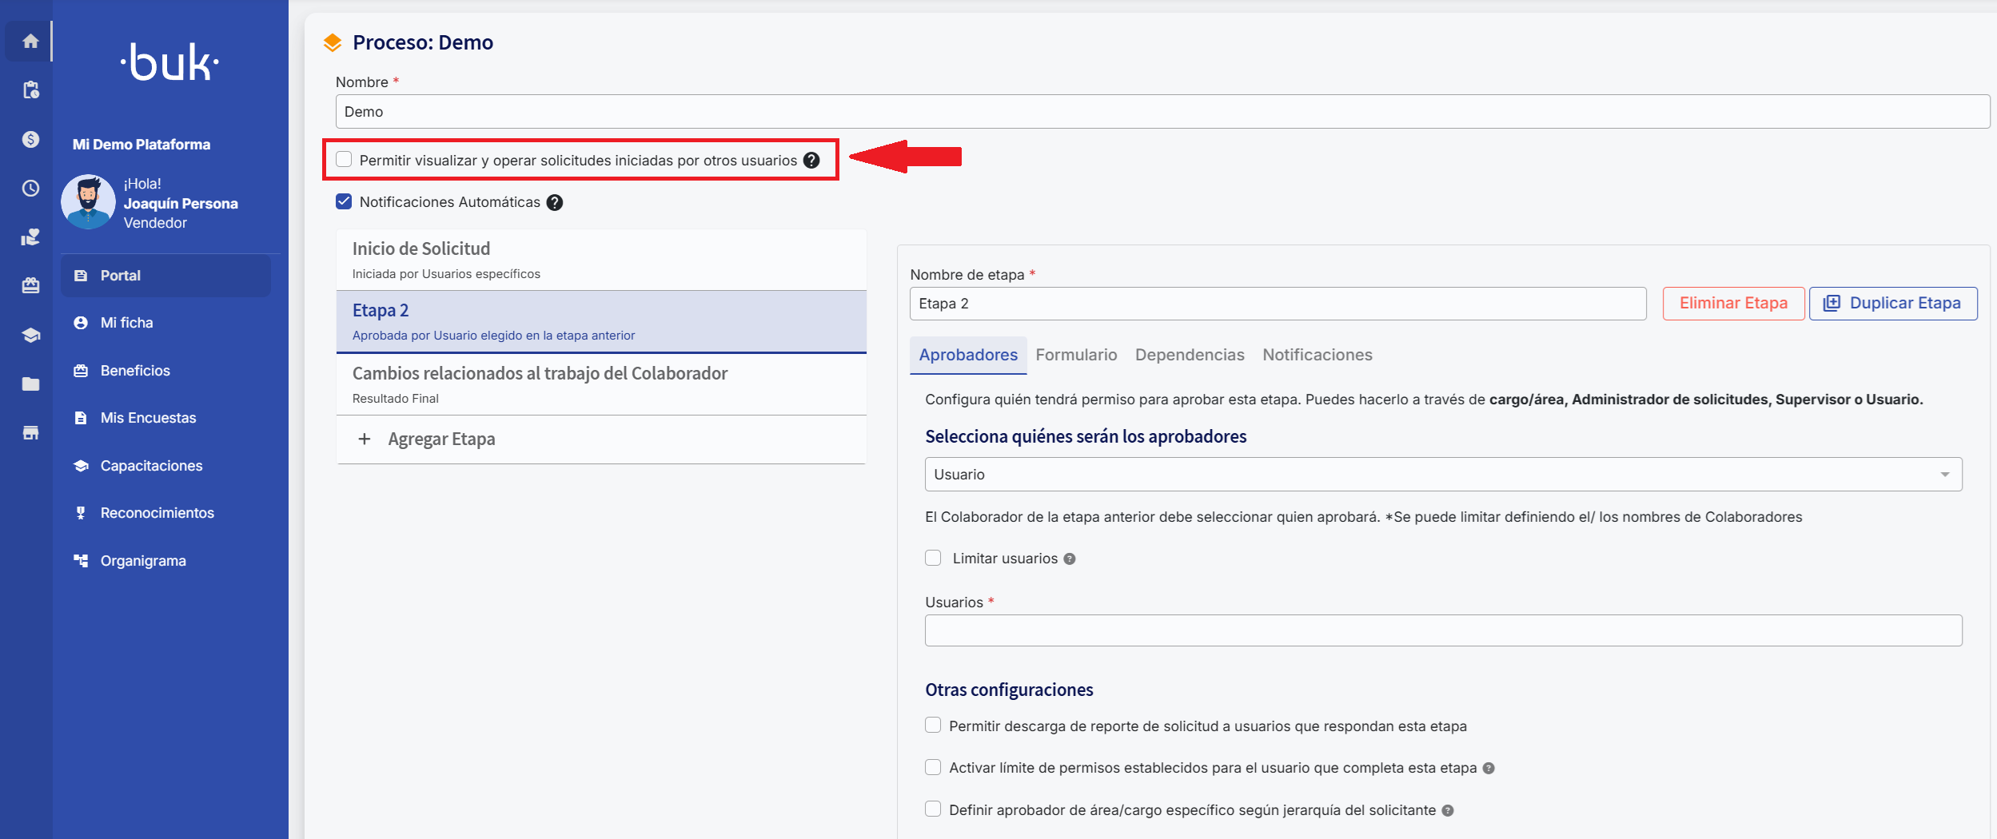Open the graduation cap icon in rail

click(x=30, y=335)
